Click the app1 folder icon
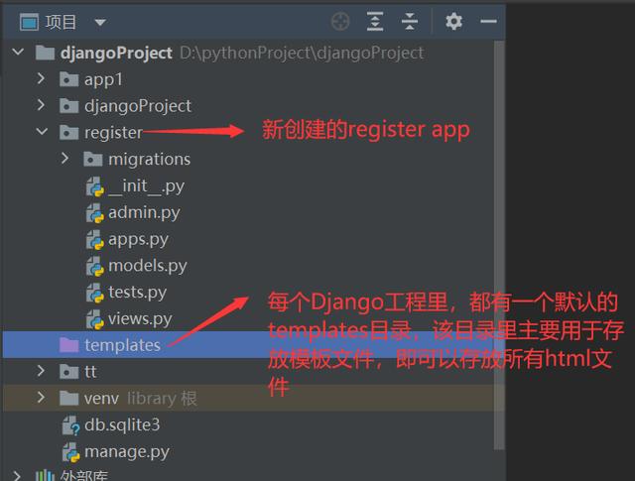 (x=68, y=79)
